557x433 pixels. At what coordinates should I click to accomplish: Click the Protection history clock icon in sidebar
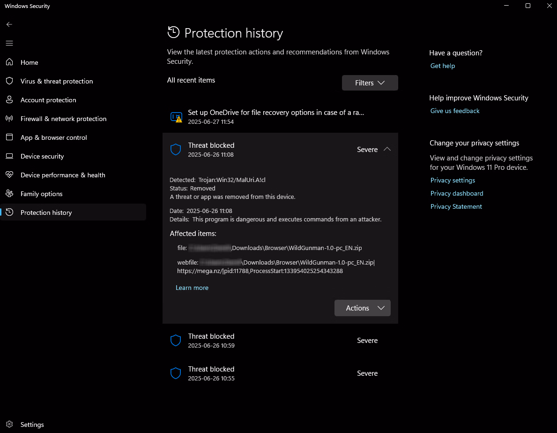pos(9,213)
